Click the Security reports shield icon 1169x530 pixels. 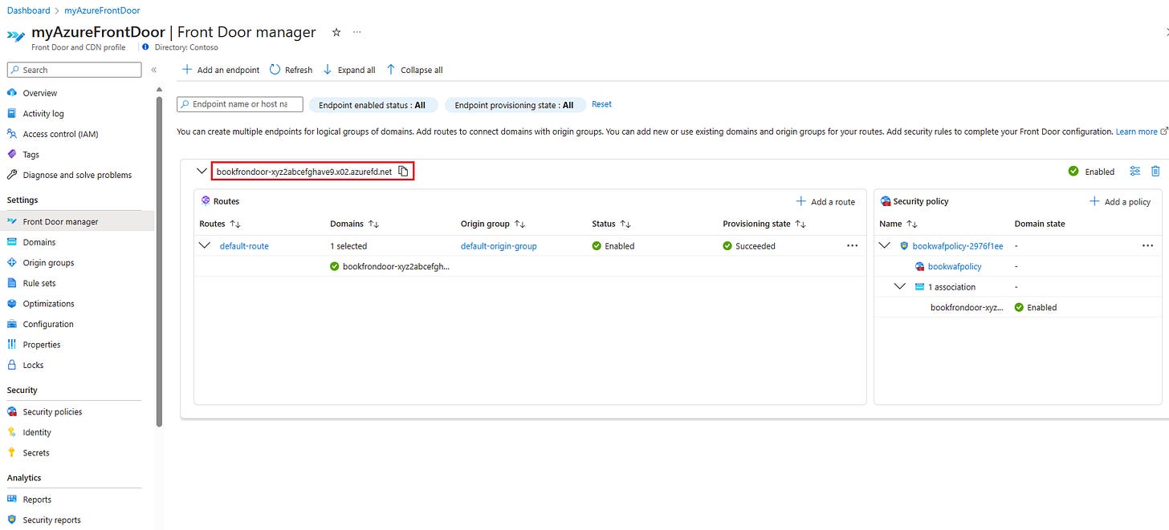coord(12,520)
